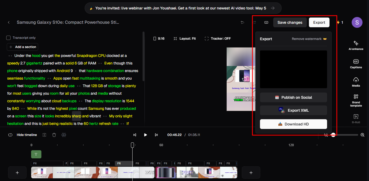Open the B-Roll panel
The width and height of the screenshot is (369, 181).
coord(356,119)
